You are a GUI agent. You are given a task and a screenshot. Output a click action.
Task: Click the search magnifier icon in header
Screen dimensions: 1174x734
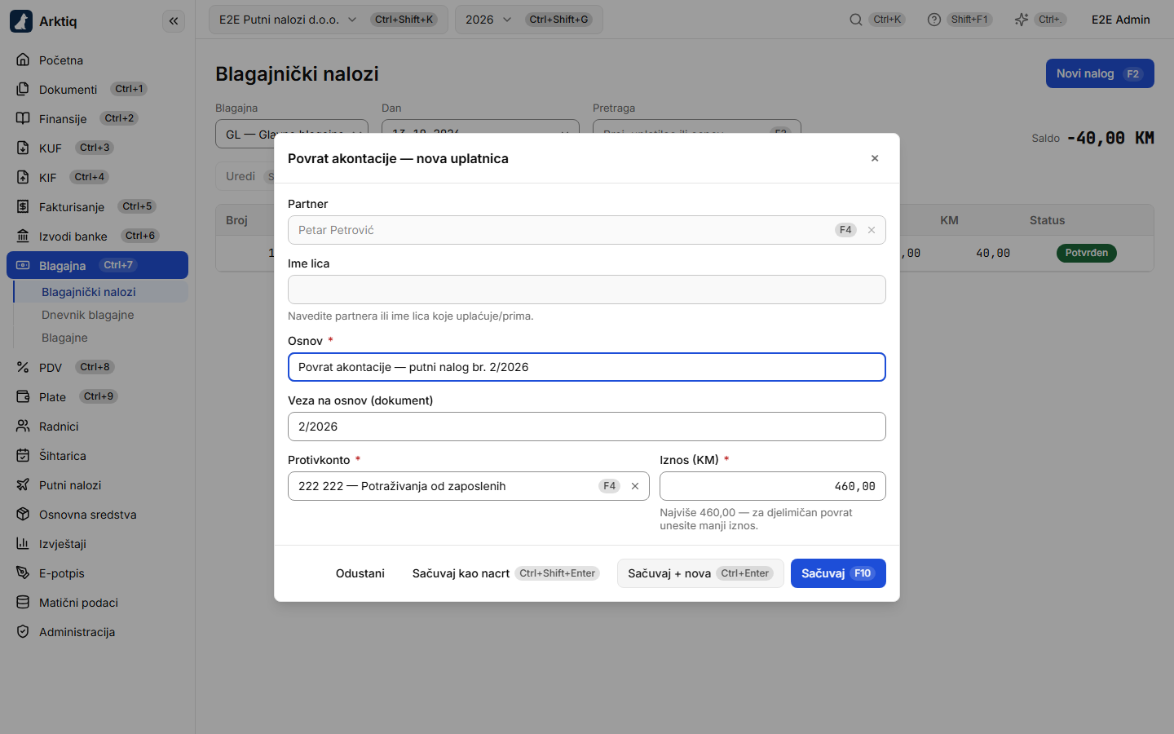tap(855, 20)
